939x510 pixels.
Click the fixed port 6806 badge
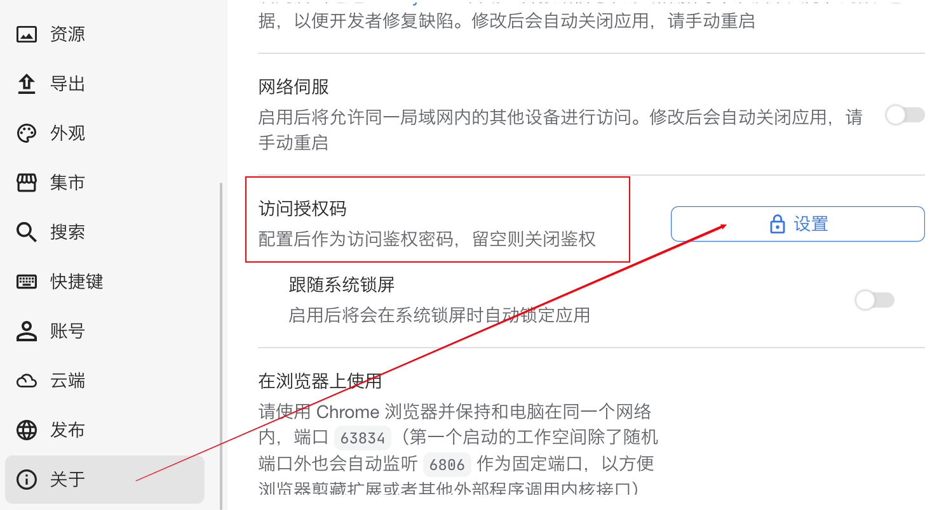point(447,464)
